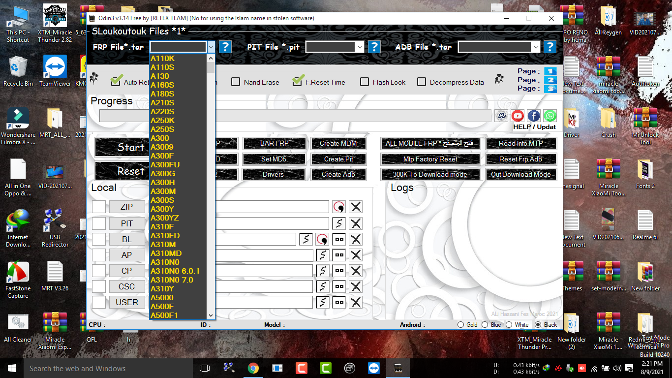Screen dimensions: 672x378
Task: Go to Page 1 icon
Action: 550,71
